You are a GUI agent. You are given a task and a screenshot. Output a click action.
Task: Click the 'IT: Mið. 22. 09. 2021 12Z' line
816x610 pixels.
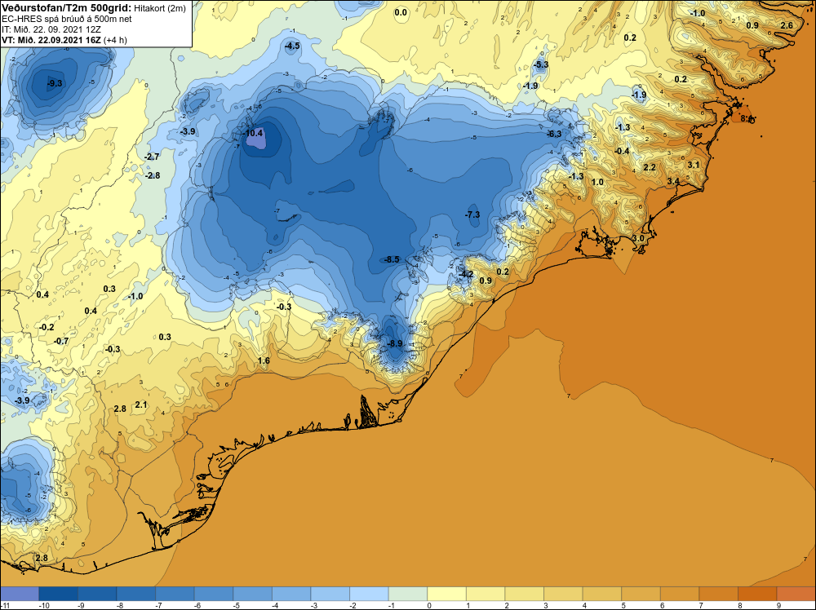coord(51,29)
